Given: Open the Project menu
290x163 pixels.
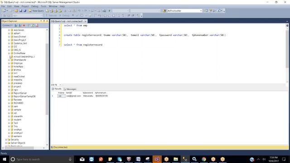Looking at the screenshot, I should click(25, 6).
